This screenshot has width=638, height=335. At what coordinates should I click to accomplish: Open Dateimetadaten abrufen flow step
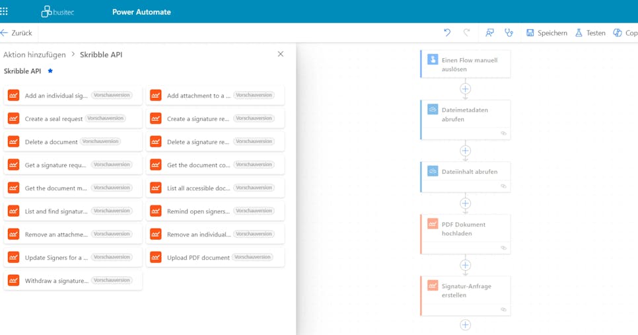click(466, 120)
